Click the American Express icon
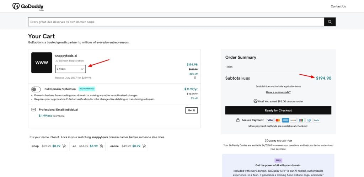Screen dimensions: 364x177 click(x=285, y=120)
